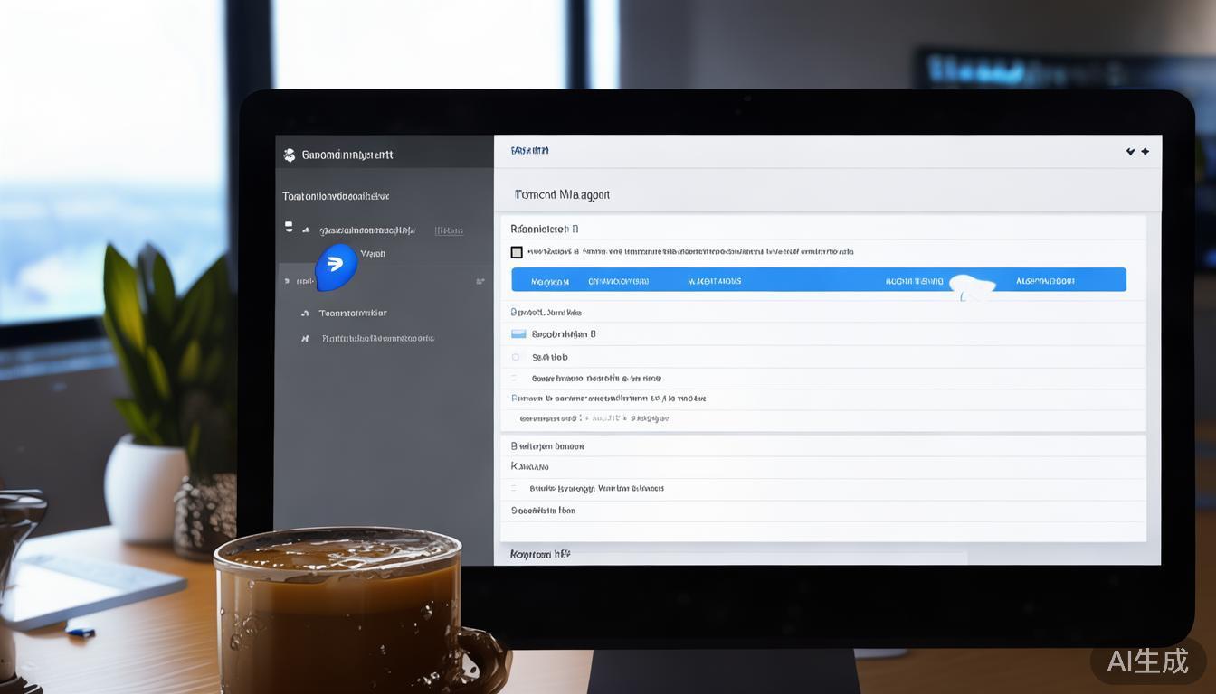Click the blue text link at top-left of main panel
Image resolution: width=1216 pixels, height=694 pixels.
coord(530,150)
